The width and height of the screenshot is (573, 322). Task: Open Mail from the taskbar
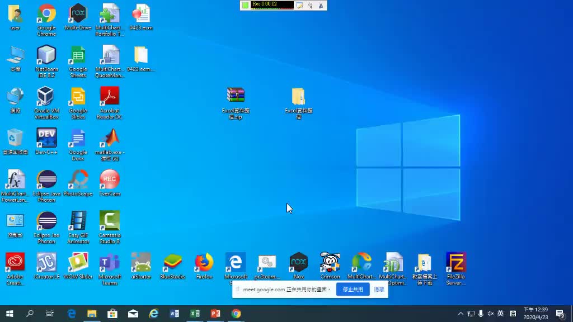coord(133,314)
